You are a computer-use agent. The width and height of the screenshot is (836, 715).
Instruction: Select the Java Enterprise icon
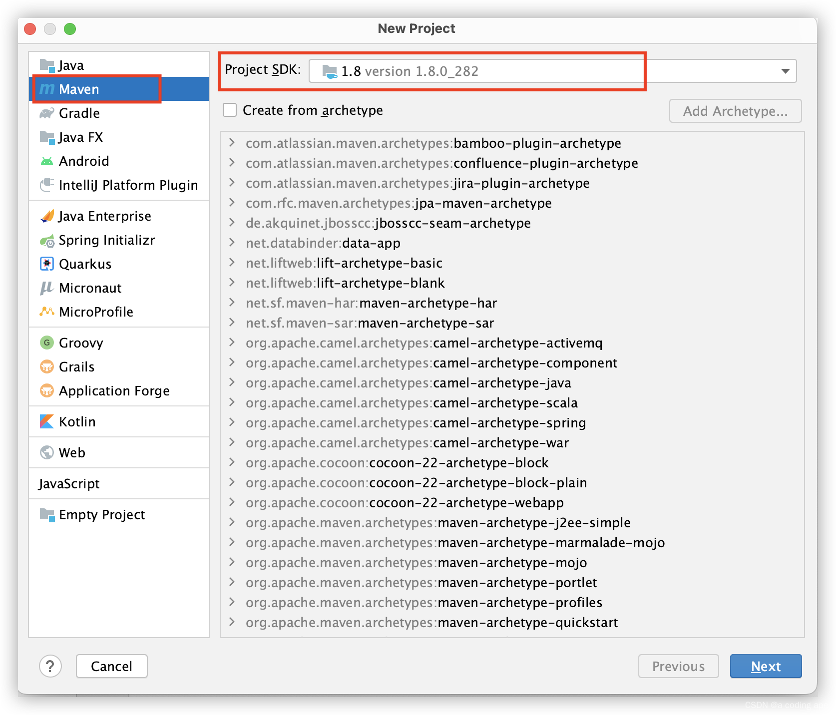coord(47,216)
